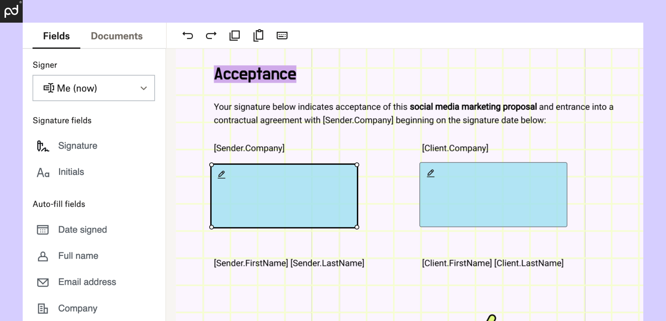The width and height of the screenshot is (666, 321).
Task: Click bold 'social media marketing proposal' text
Action: tap(473, 107)
